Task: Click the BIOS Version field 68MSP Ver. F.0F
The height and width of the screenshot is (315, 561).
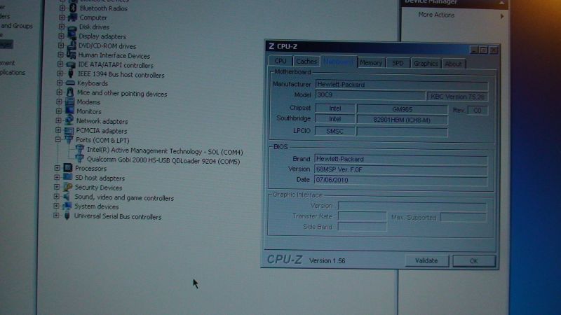Action: pyautogui.click(x=400, y=169)
